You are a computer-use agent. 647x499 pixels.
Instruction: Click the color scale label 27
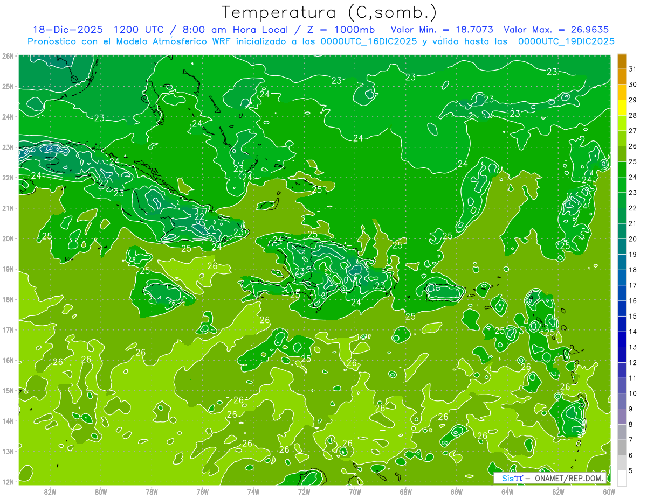633,131
